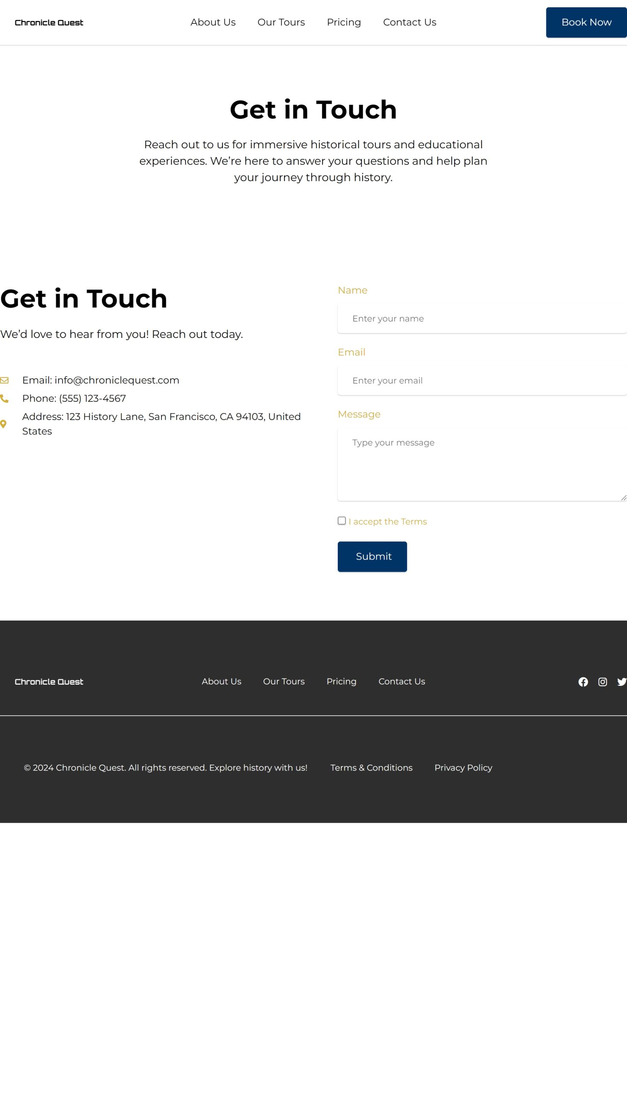Open the Terms & Conditions footer link
The image size is (627, 1094).
[x=371, y=768]
